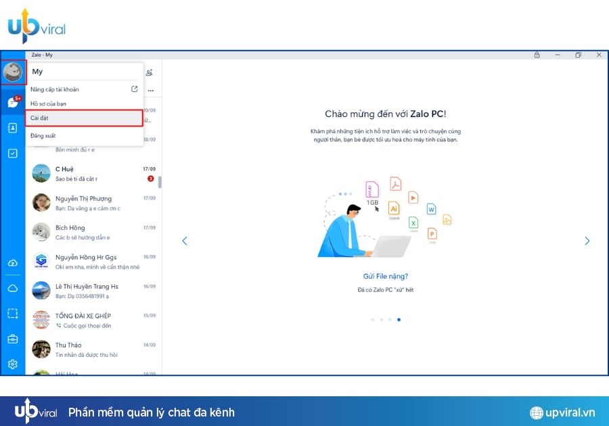Select the screenshot capture tool icon
609x426 pixels.
point(13,314)
